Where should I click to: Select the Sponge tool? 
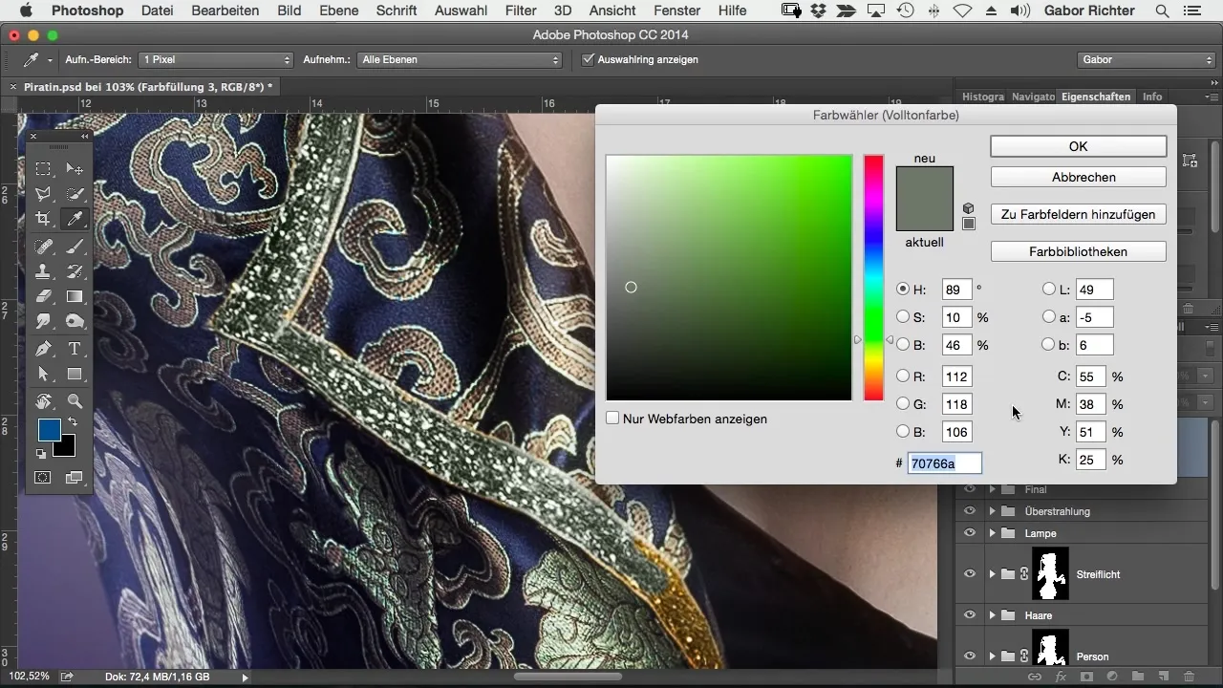[x=75, y=322]
